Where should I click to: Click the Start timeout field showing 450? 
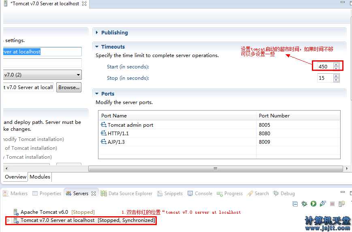(x=325, y=66)
